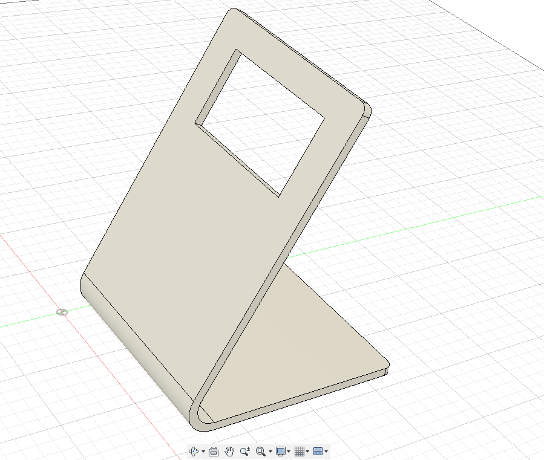
Task: Select the Pan hand tool
Action: point(229,452)
